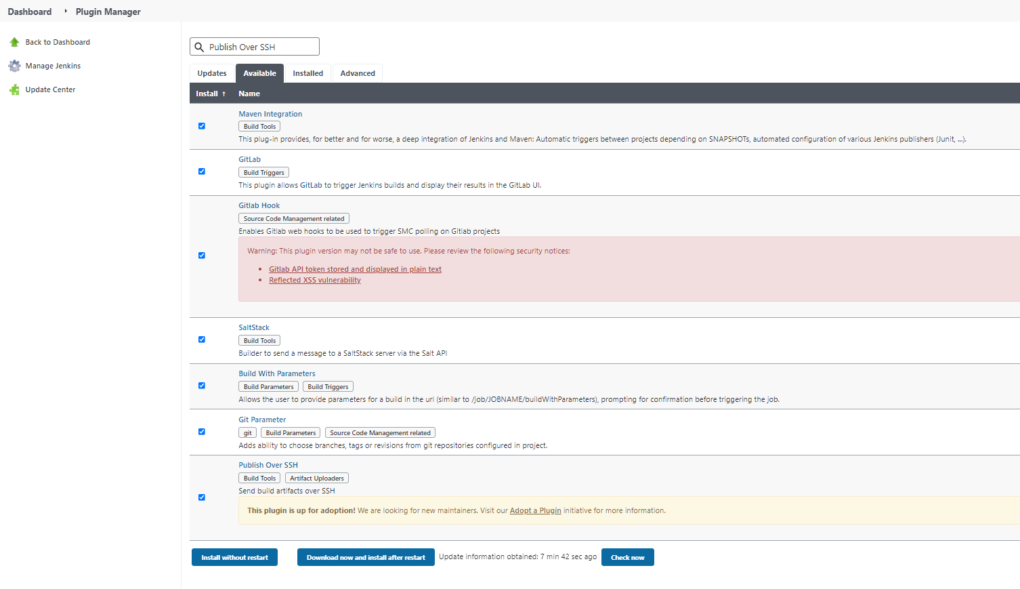Click the plugin search filter field
The height and width of the screenshot is (589, 1020).
click(x=255, y=47)
